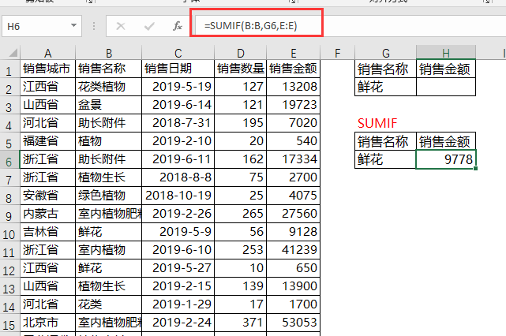Image resolution: width=506 pixels, height=336 pixels.
Task: Click cell G6 containing 鲜花
Action: pos(385,160)
